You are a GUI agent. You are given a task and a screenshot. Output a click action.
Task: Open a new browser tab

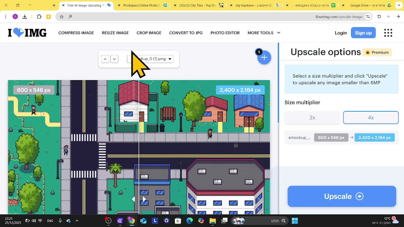(x=54, y=5)
